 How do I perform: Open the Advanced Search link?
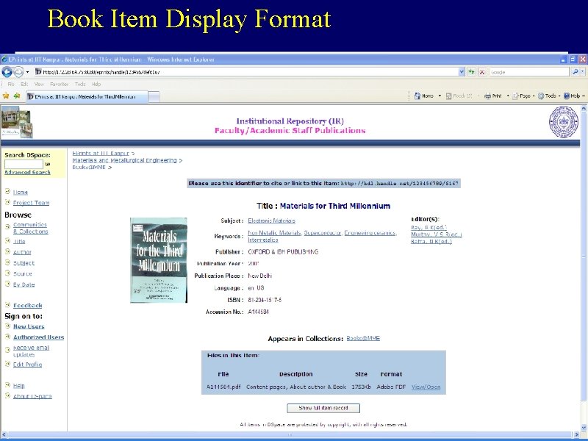pyautogui.click(x=28, y=171)
